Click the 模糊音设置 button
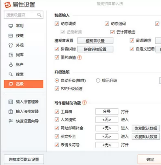This screenshot has width=161, height=165. (95, 41)
